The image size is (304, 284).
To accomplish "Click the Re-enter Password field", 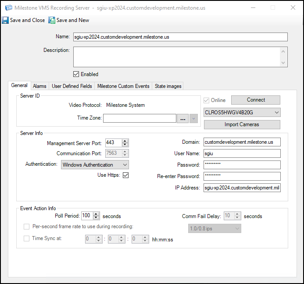I will tap(242, 176).
